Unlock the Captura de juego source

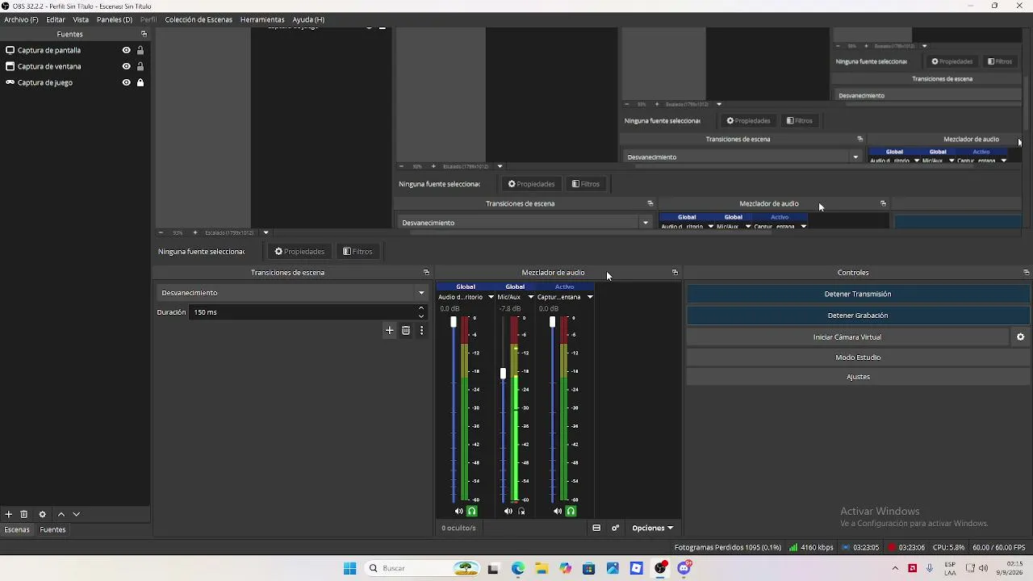point(140,82)
